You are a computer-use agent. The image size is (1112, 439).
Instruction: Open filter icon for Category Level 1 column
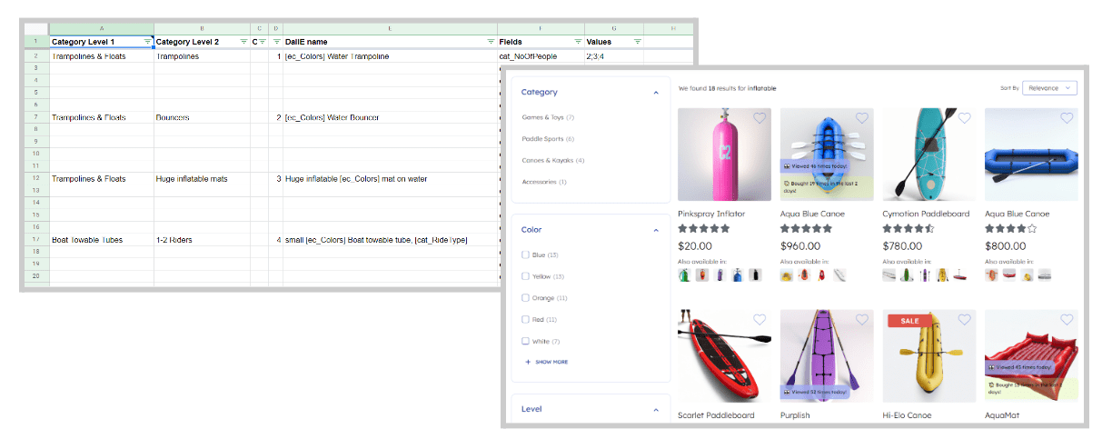147,42
